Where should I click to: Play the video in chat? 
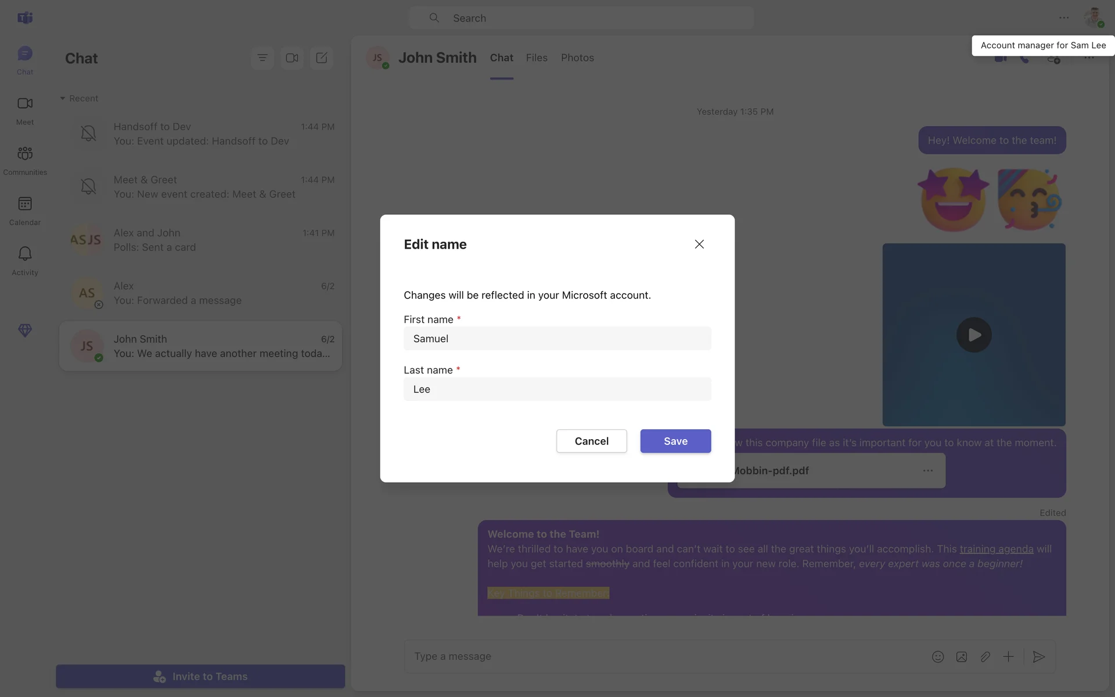point(973,335)
